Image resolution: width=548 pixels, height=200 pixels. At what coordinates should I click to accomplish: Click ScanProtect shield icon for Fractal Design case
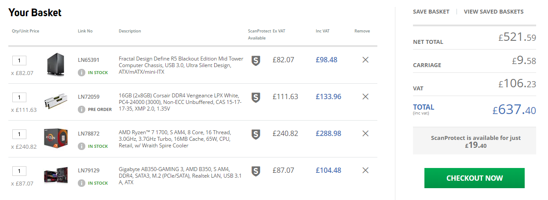(256, 61)
